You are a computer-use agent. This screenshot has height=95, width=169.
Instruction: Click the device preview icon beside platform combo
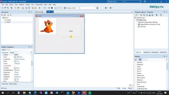point(97,8)
